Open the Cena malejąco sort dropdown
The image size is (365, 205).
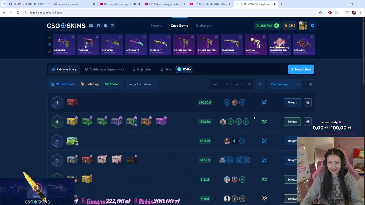(x=285, y=84)
